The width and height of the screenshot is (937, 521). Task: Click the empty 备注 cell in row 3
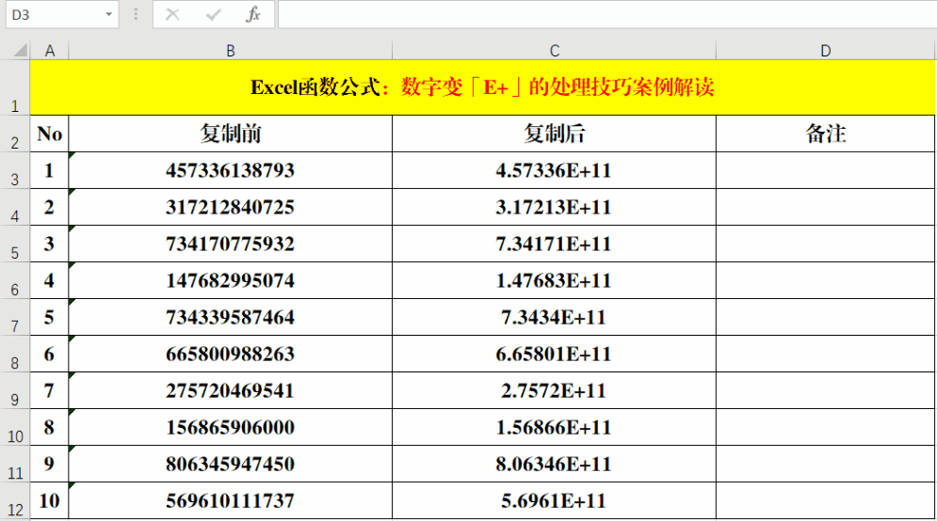pos(826,170)
